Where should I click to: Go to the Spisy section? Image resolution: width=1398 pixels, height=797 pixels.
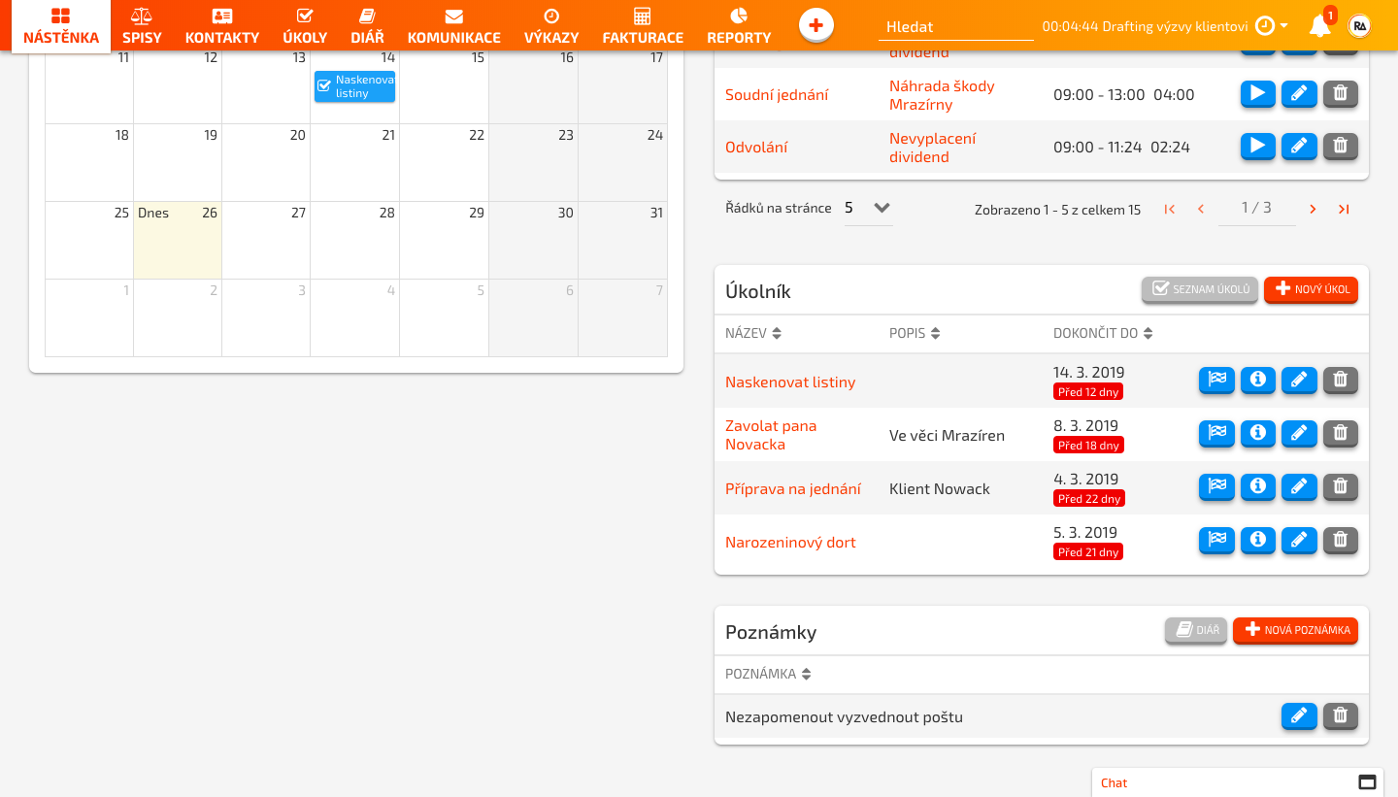(142, 26)
